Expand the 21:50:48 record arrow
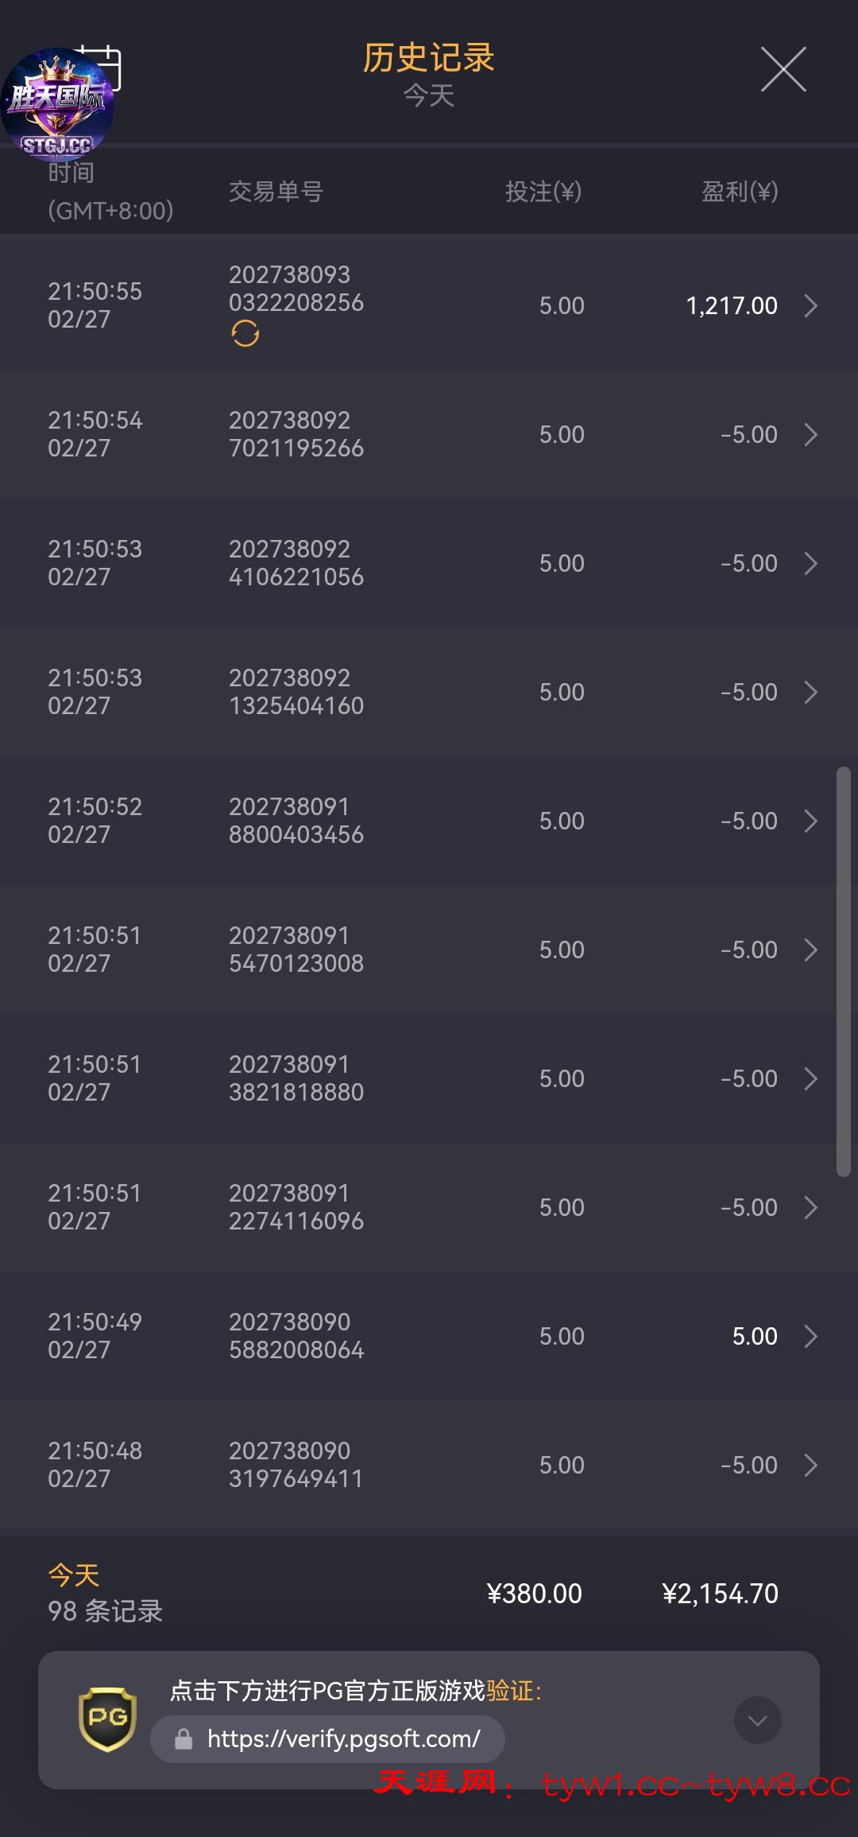The image size is (858, 1837). (810, 1466)
